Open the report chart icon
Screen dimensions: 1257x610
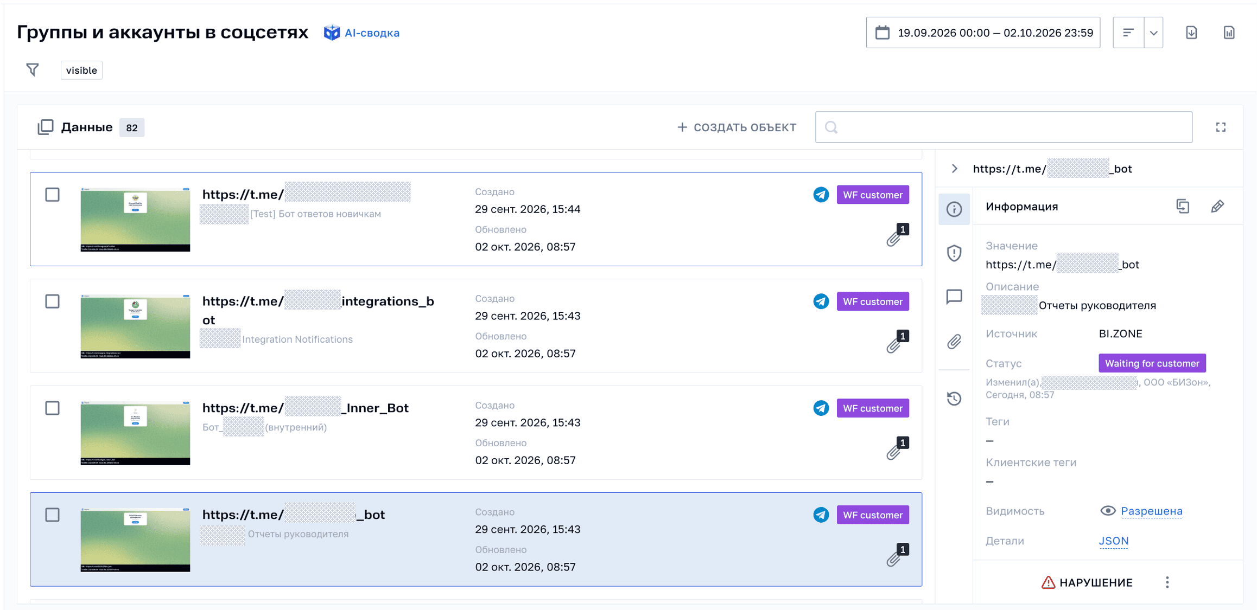click(x=1229, y=33)
